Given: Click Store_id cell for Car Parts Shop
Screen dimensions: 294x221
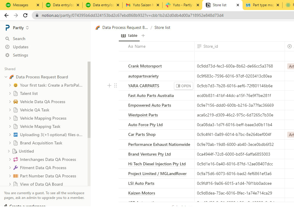Looking at the screenshot, I should coord(240,135).
